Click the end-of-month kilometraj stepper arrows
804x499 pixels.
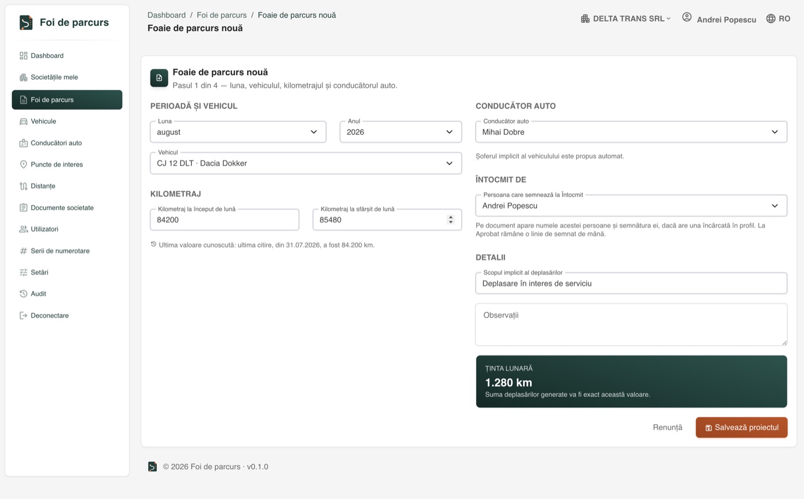click(x=451, y=220)
